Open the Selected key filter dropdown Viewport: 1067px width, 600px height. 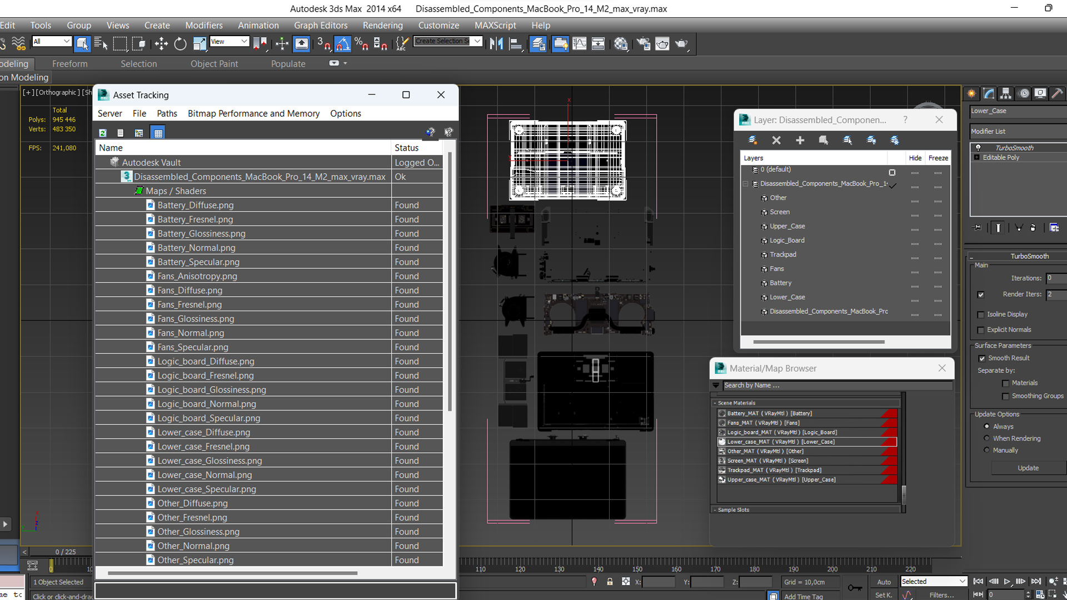coord(934,582)
